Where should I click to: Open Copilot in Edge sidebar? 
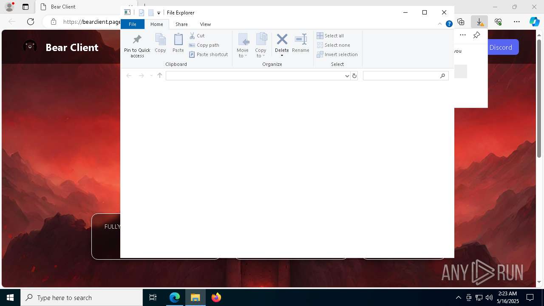[534, 22]
